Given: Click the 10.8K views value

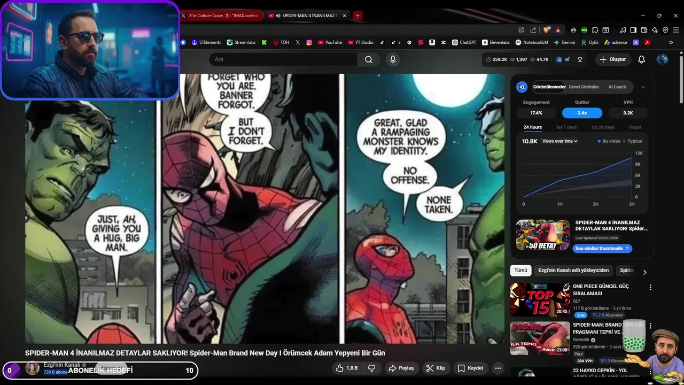Looking at the screenshot, I should (x=530, y=141).
